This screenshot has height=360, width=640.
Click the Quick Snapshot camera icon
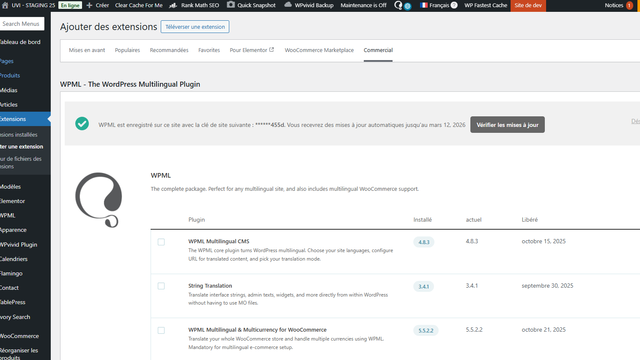tap(231, 5)
